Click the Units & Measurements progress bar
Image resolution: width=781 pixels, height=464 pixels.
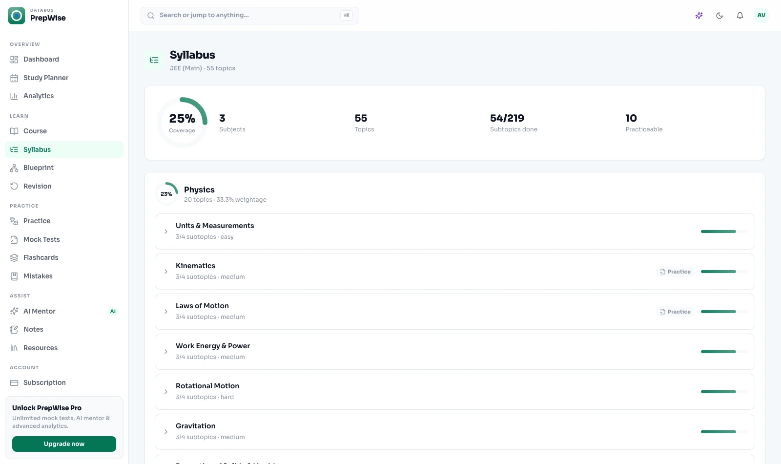pyautogui.click(x=724, y=232)
